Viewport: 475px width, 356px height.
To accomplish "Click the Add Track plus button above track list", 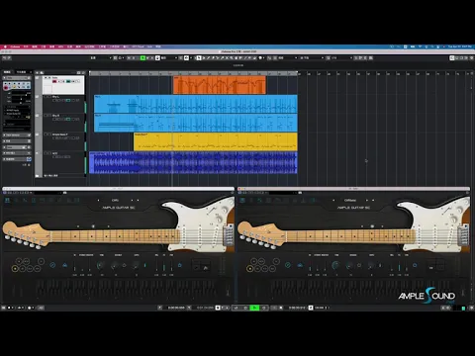I will pyautogui.click(x=38, y=72).
